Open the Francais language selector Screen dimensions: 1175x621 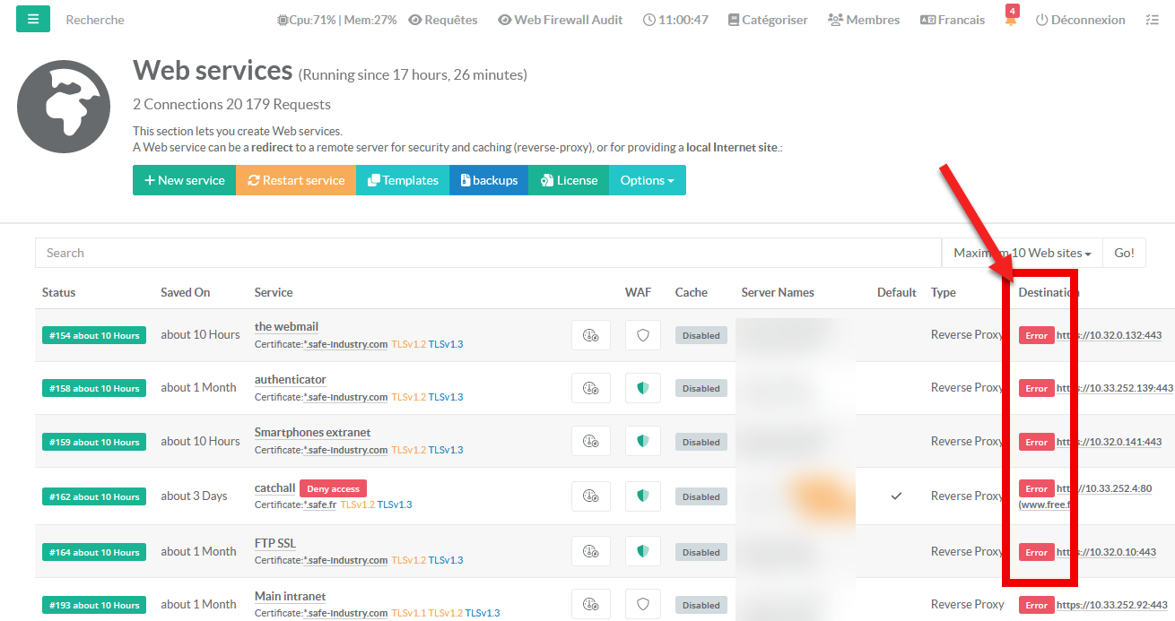click(x=953, y=20)
